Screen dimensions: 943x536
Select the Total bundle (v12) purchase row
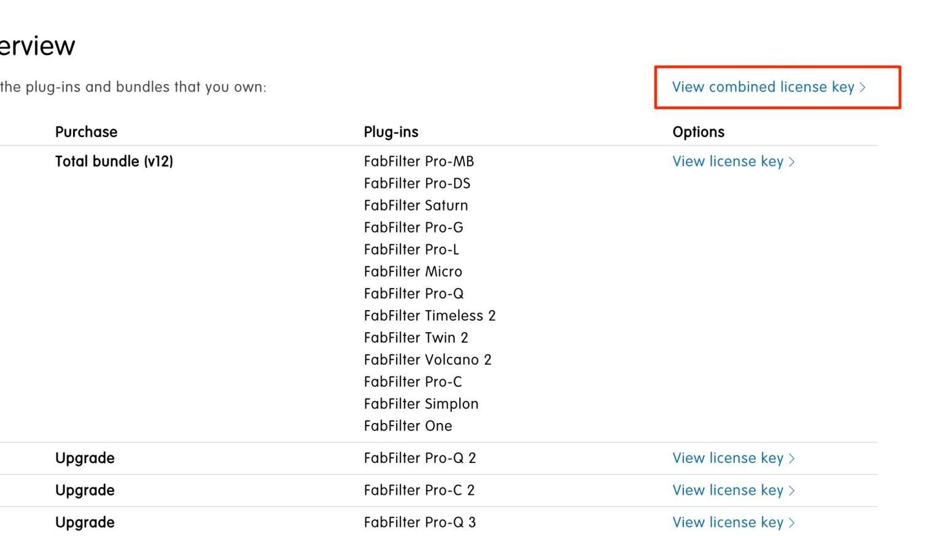114,161
